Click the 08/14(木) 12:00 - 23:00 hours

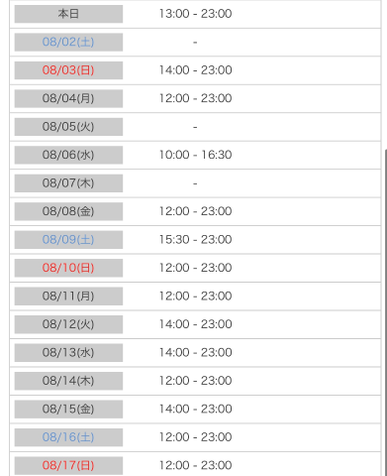(x=195, y=381)
